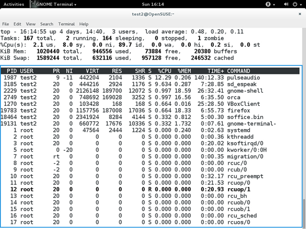Screen dimensions: 306x229
Task: Click the %CPU column header
Action: point(165,71)
